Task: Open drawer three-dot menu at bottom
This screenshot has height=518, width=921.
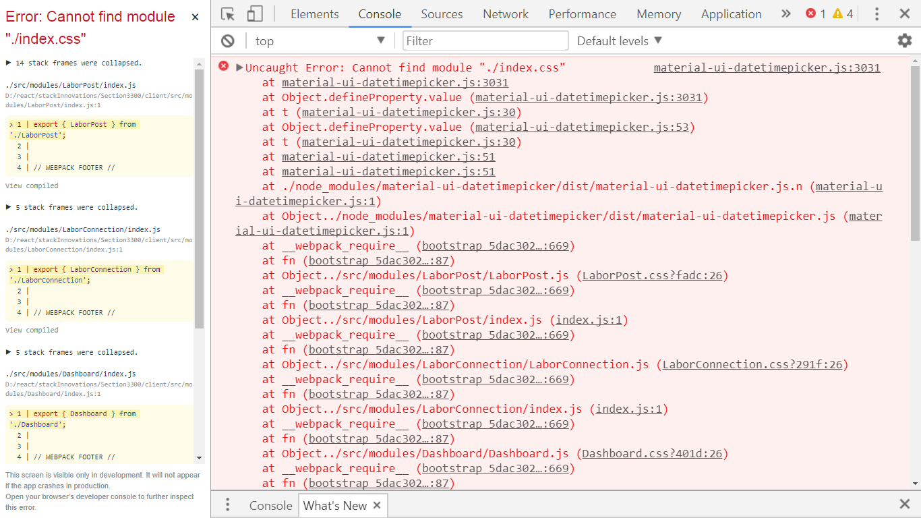Action: [x=228, y=505]
